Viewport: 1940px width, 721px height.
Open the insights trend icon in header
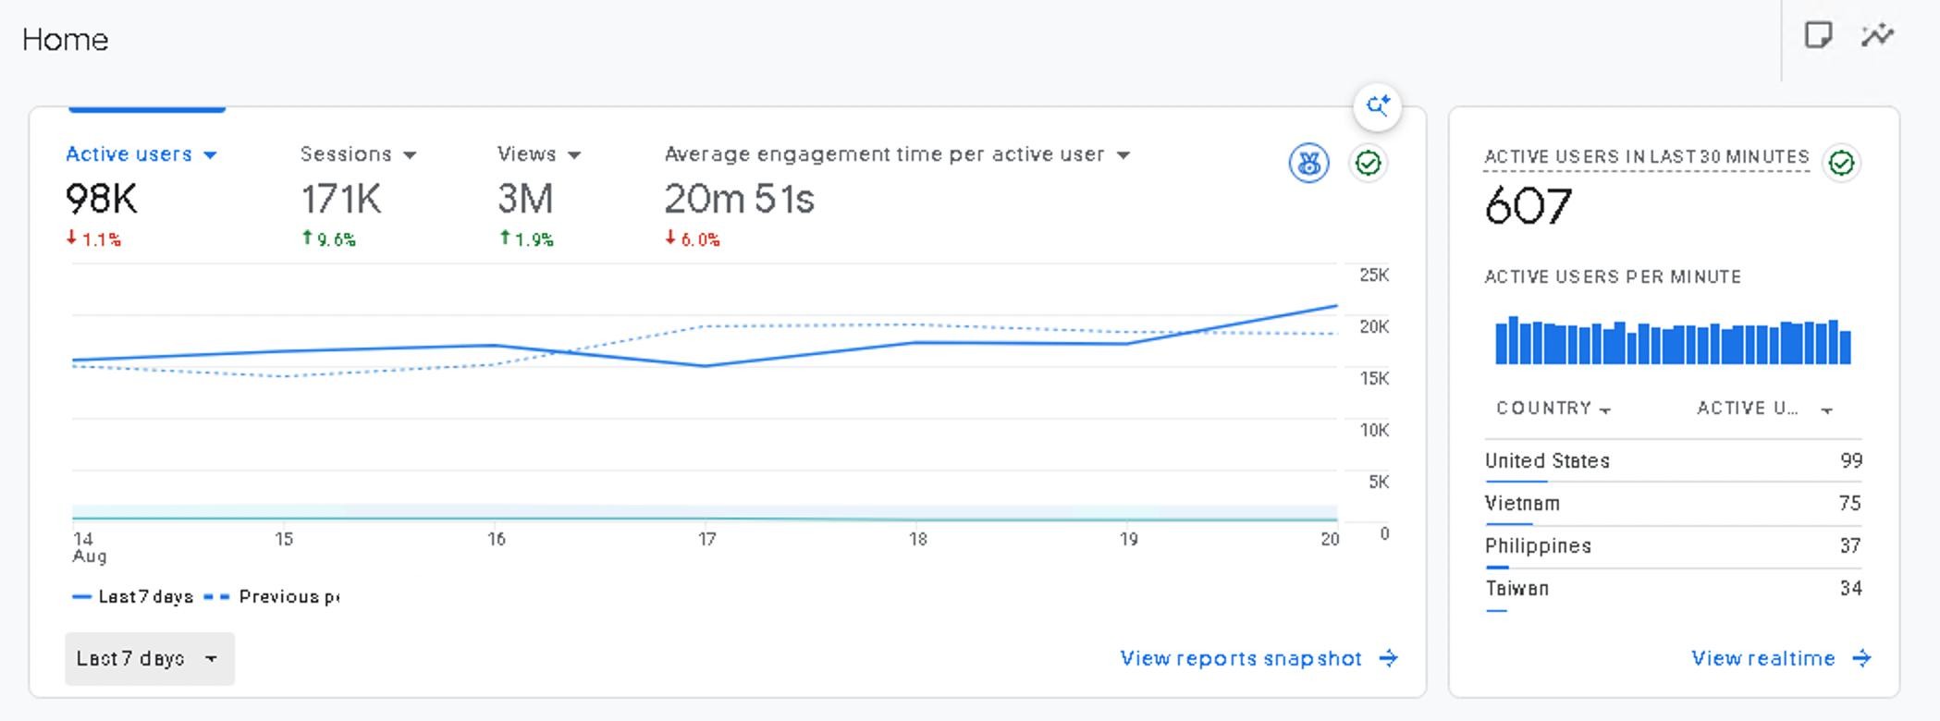1878,36
